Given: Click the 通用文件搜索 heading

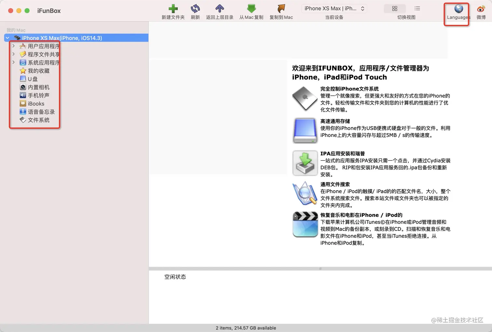Looking at the screenshot, I should pyautogui.click(x=335, y=184).
